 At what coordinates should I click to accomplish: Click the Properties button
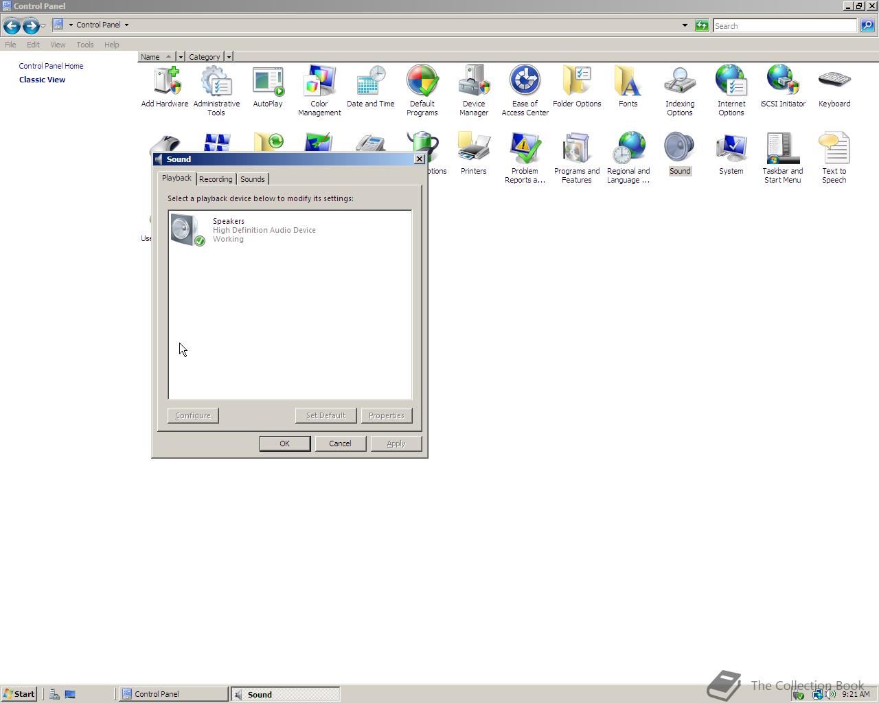(x=387, y=415)
